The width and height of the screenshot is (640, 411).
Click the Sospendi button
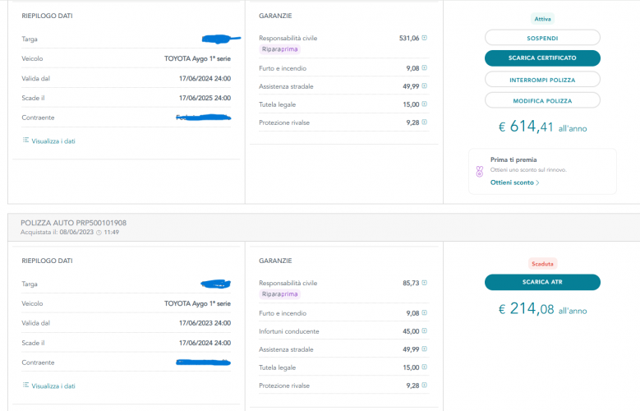pos(542,38)
